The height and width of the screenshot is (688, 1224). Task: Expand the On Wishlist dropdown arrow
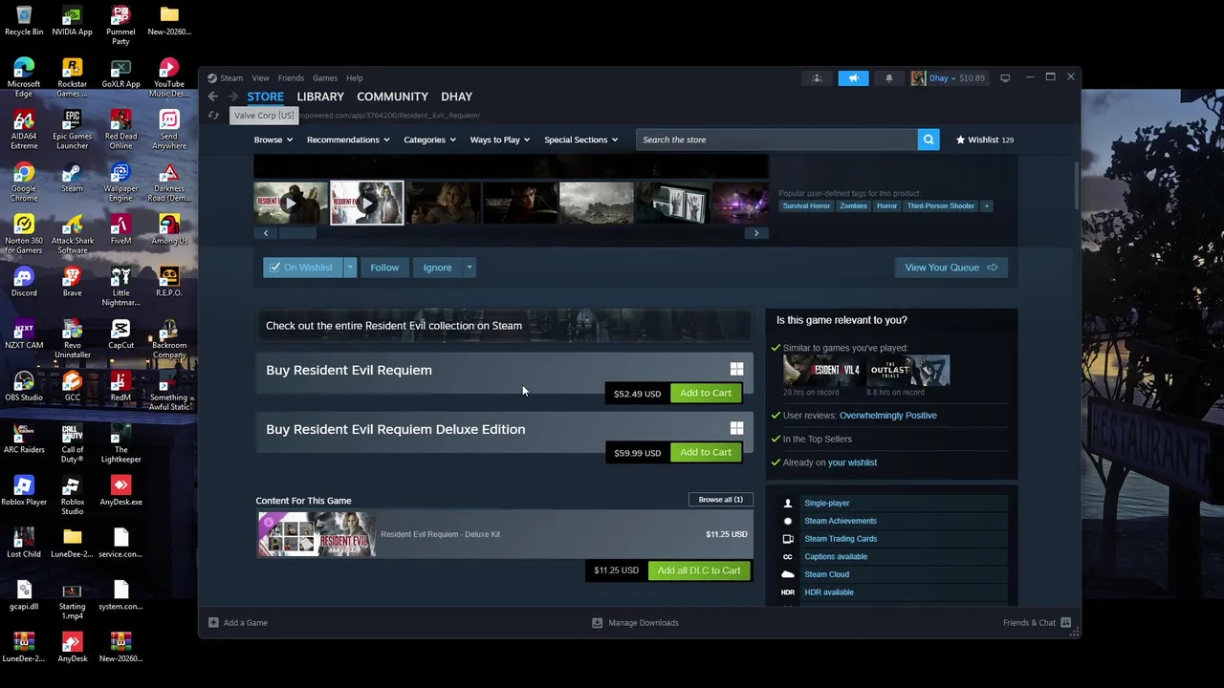coord(350,268)
